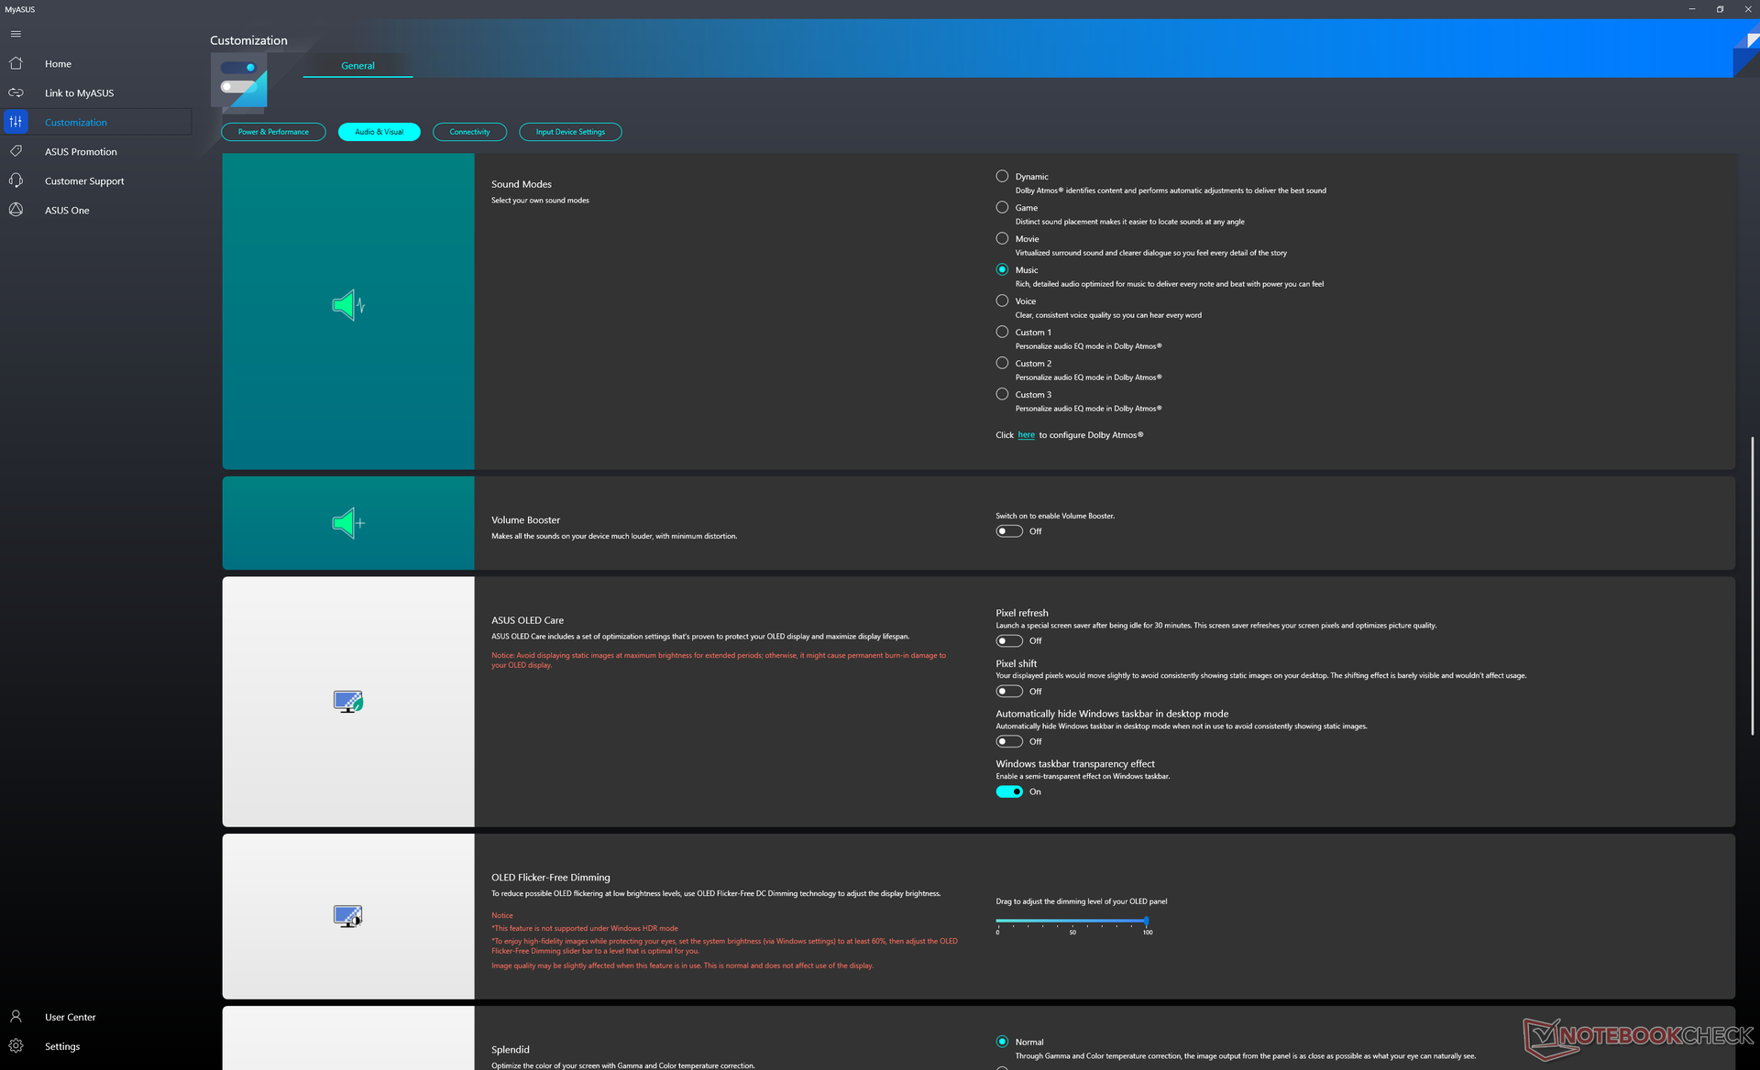The image size is (1760, 1070).
Task: Click the Customer Support headset icon
Action: (x=16, y=180)
